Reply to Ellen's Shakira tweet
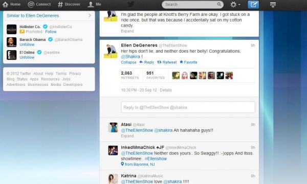Screen dimensions: 307x184 pyautogui.click(x=147, y=62)
